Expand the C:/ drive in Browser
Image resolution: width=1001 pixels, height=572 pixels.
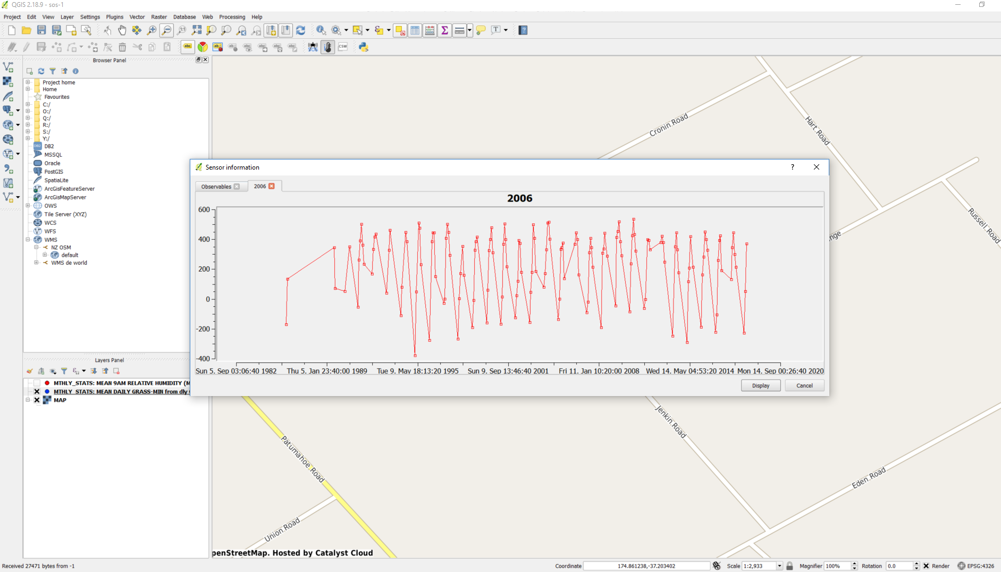tap(28, 105)
